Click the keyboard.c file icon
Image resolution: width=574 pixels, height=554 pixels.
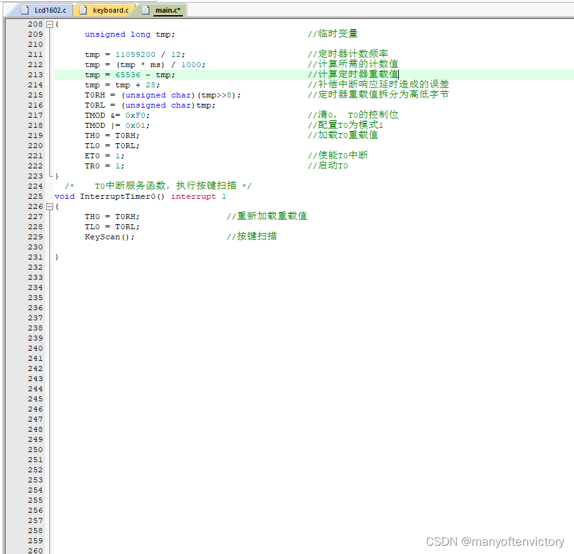83,10
